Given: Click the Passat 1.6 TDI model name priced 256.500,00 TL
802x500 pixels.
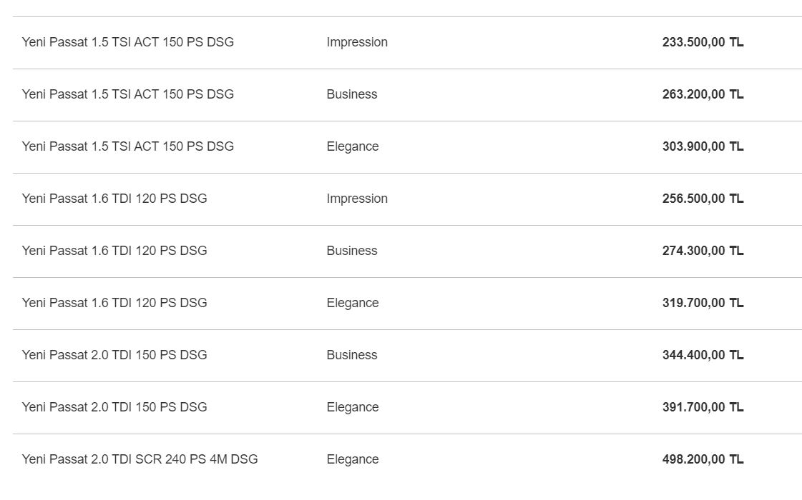Looking at the screenshot, I should (x=114, y=199).
